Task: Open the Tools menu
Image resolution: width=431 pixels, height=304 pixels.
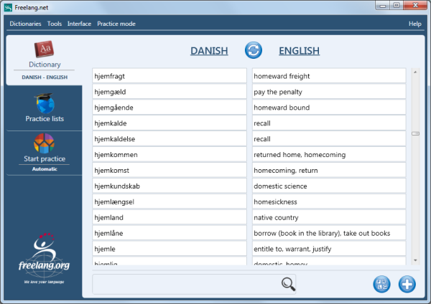Action: point(54,24)
